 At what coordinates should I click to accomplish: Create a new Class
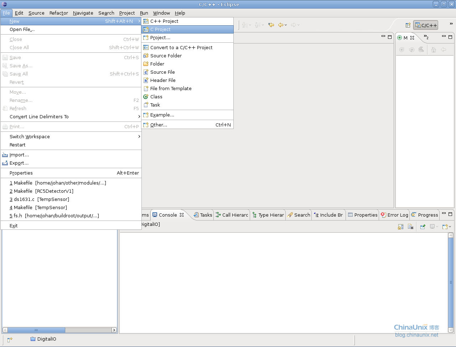(x=187, y=97)
